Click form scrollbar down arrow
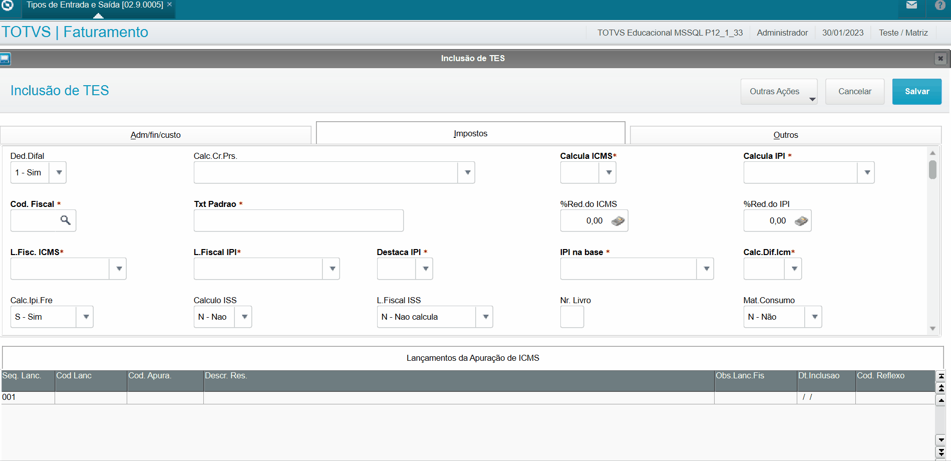The width and height of the screenshot is (951, 461). click(932, 329)
